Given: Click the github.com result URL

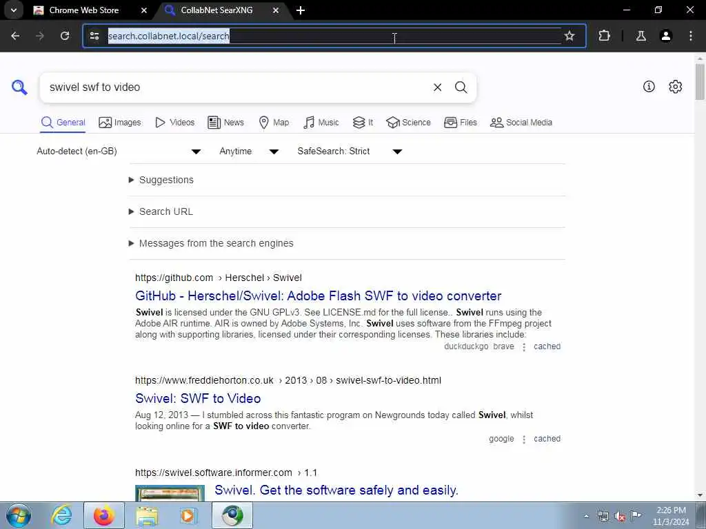Looking at the screenshot, I should 219,278.
